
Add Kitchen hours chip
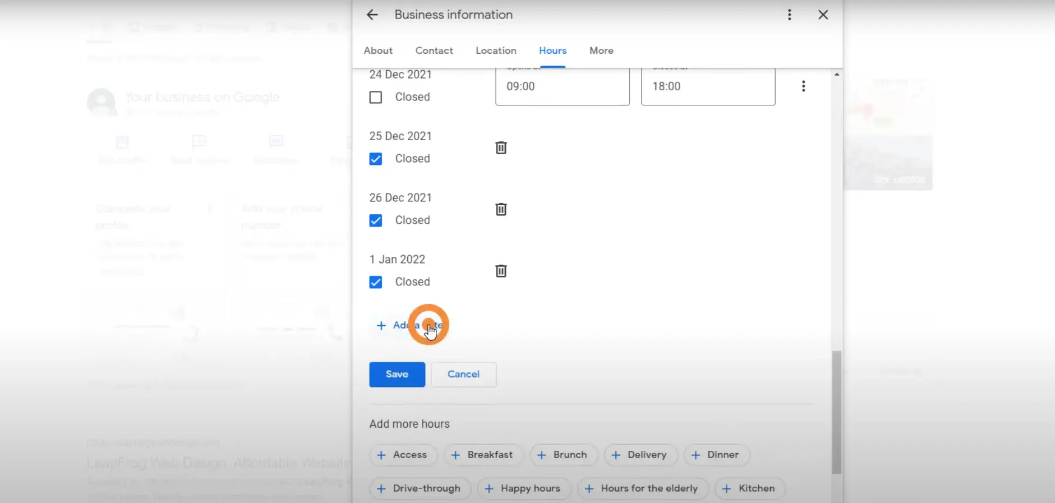[750, 488]
